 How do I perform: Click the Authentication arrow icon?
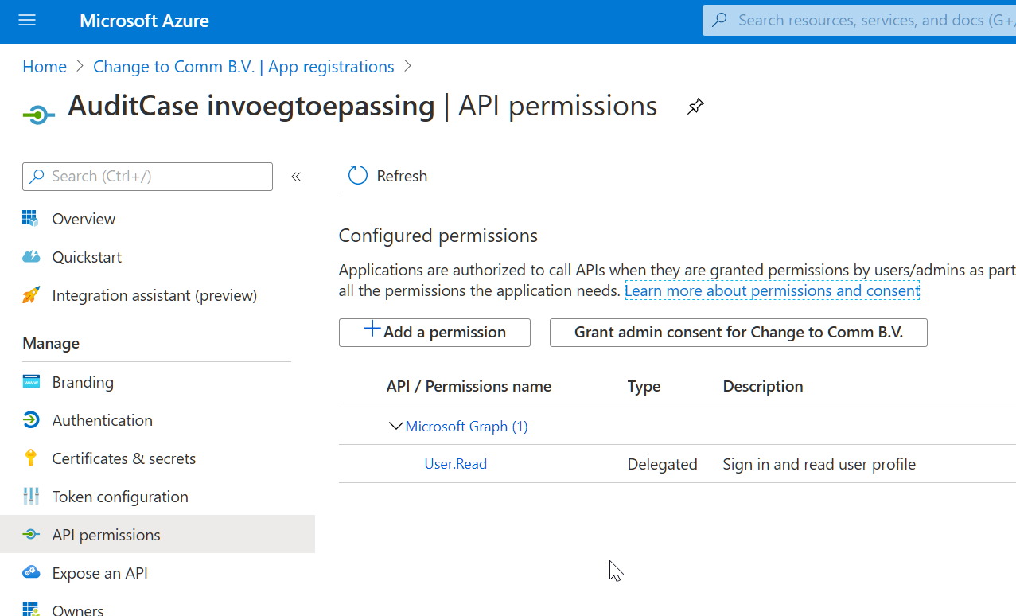click(x=30, y=420)
